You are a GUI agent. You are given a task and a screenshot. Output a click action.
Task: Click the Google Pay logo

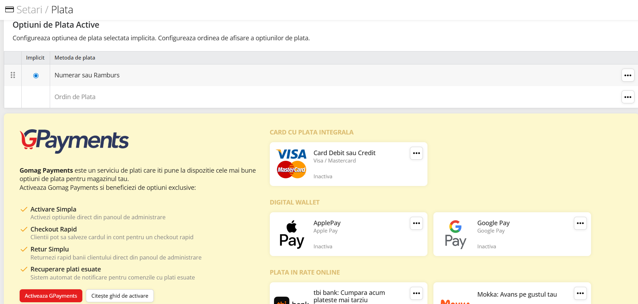pos(455,234)
